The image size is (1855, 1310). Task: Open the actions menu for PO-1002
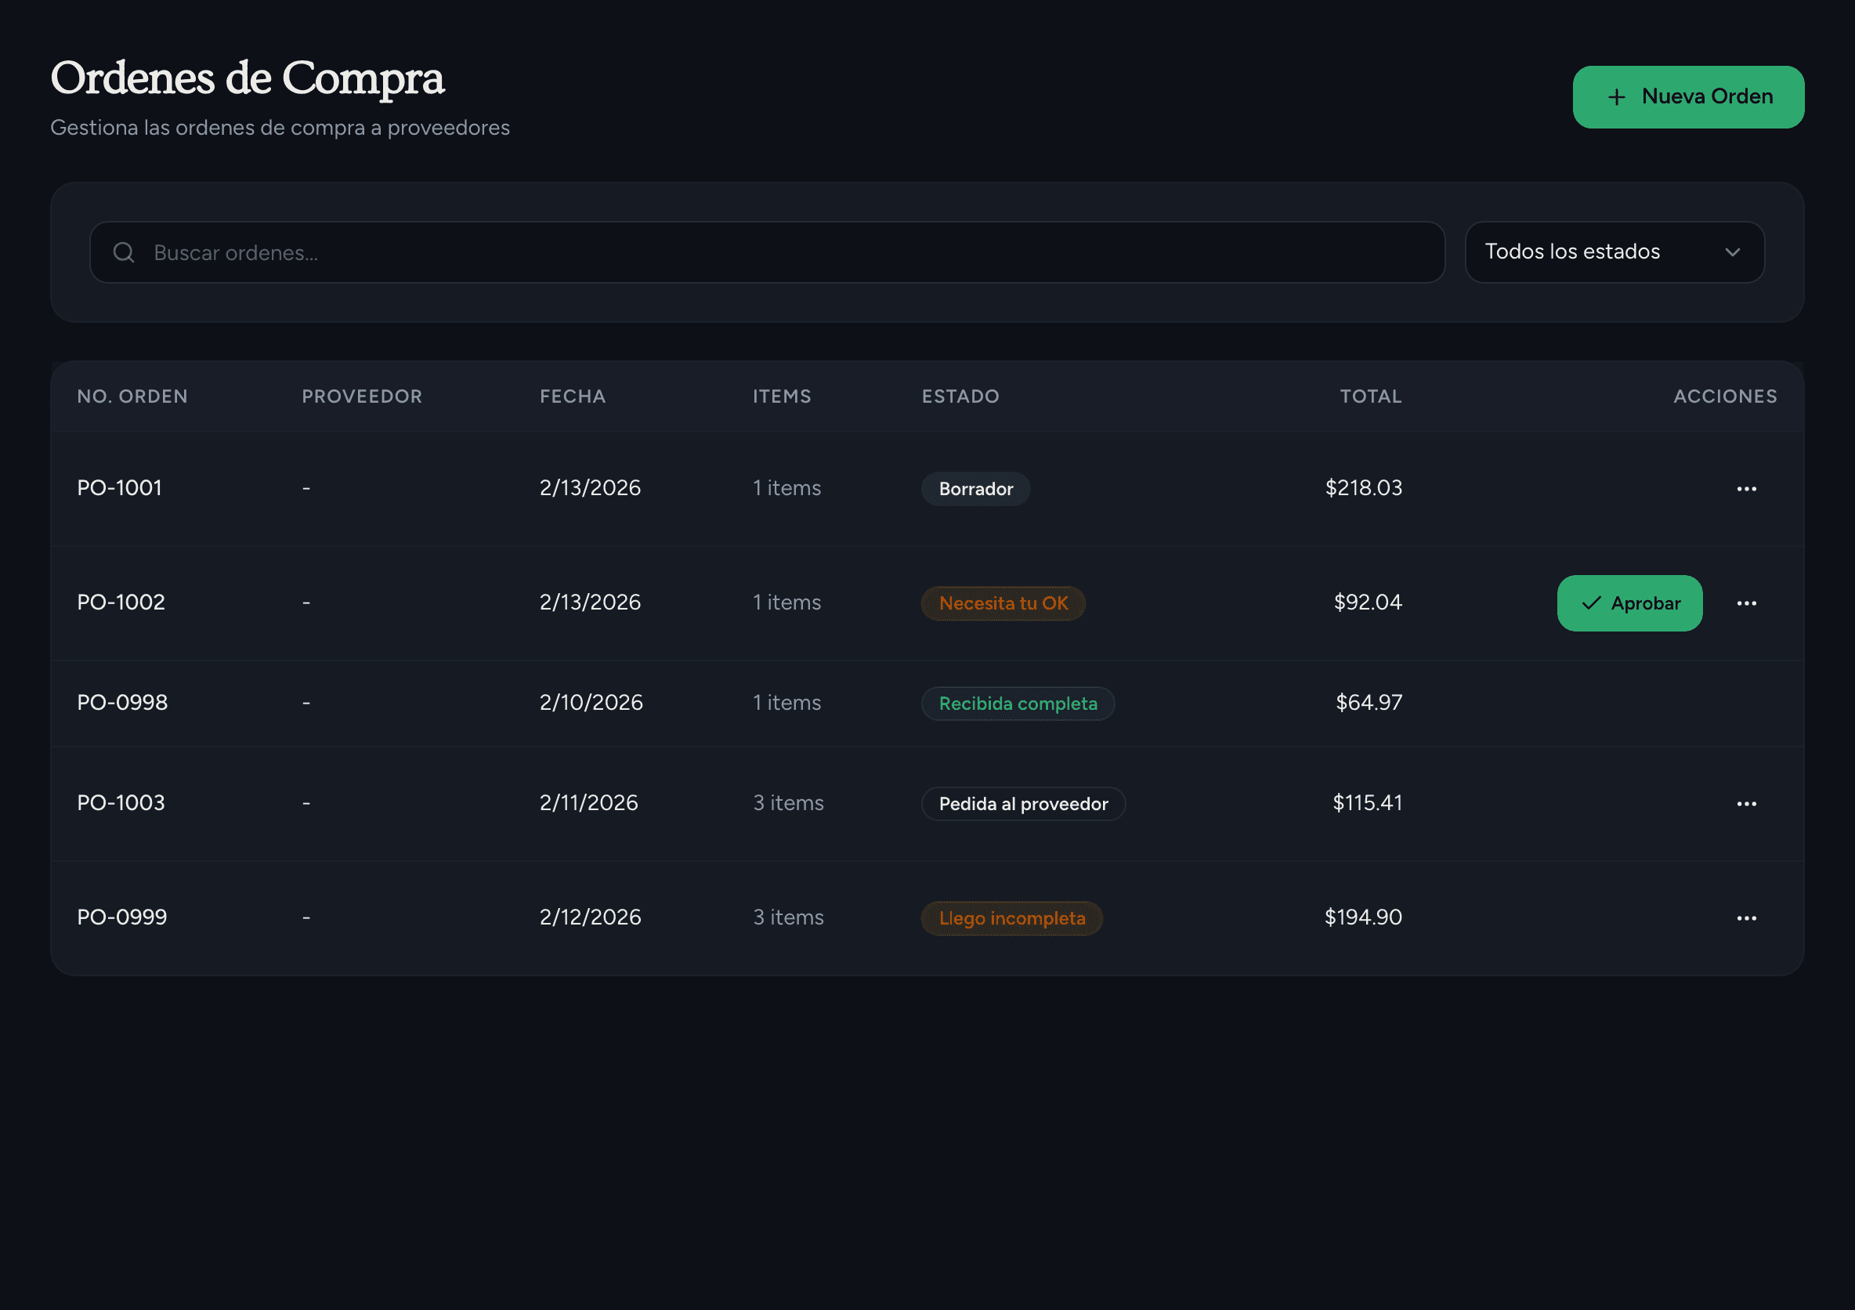[1746, 604]
